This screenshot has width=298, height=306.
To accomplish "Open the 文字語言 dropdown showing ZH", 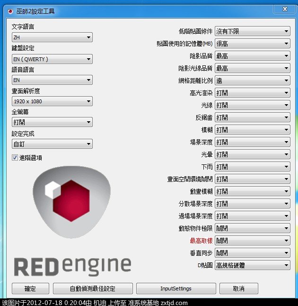I will click(x=52, y=37).
